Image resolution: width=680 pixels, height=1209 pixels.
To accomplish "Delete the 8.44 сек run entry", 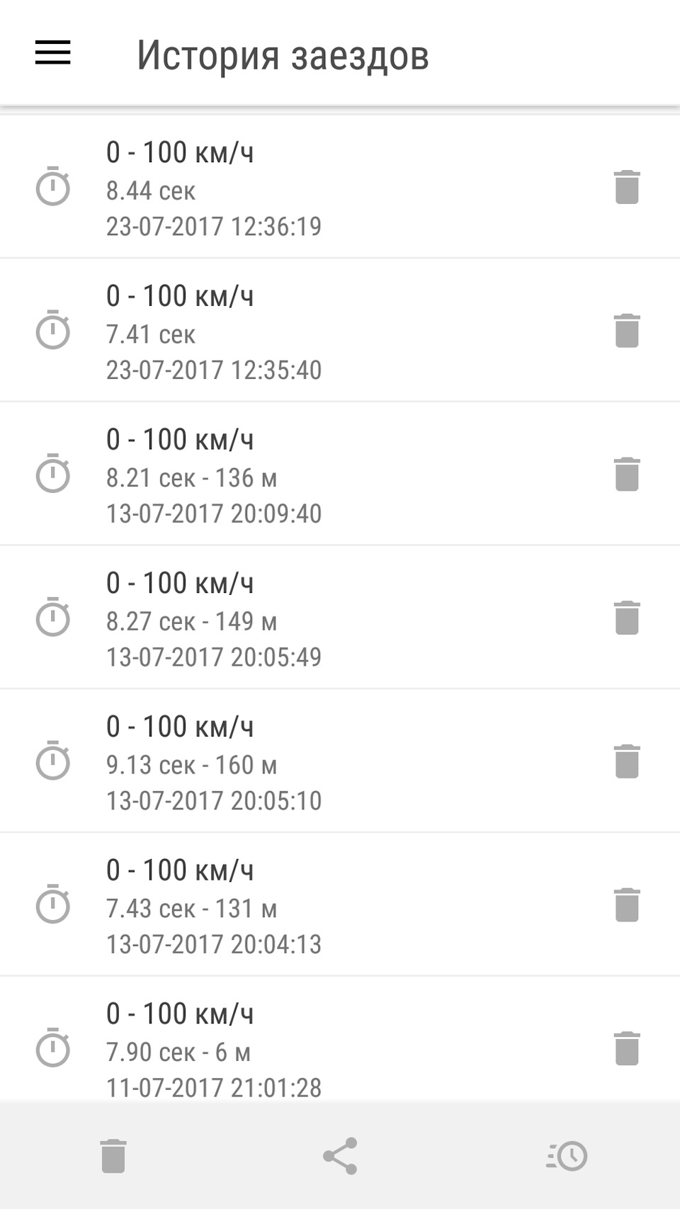I will 627,187.
